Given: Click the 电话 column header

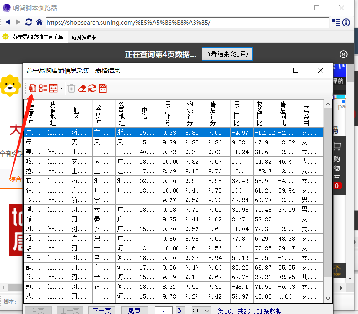Looking at the screenshot, I should coord(150,113).
